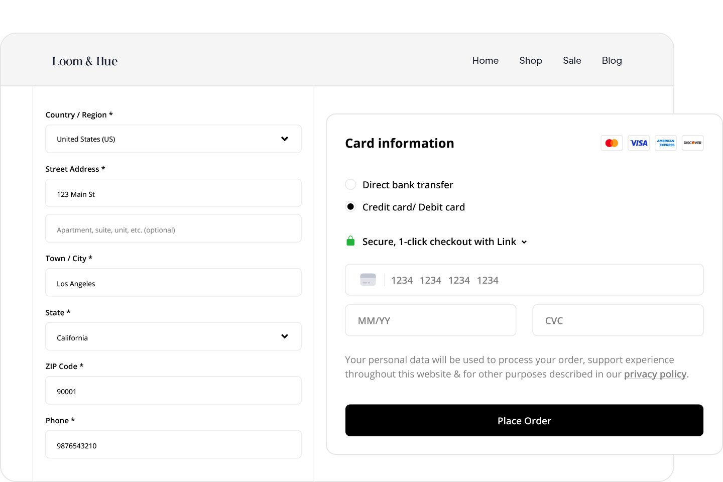723x482 pixels.
Task: Click the MM/YY expiry field
Action: (430, 320)
